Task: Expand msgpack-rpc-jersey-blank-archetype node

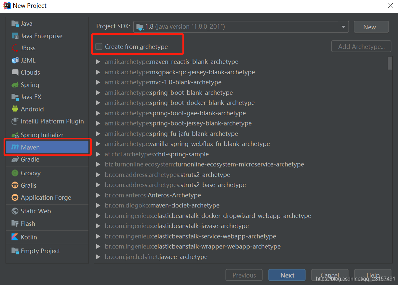Action: click(98, 72)
